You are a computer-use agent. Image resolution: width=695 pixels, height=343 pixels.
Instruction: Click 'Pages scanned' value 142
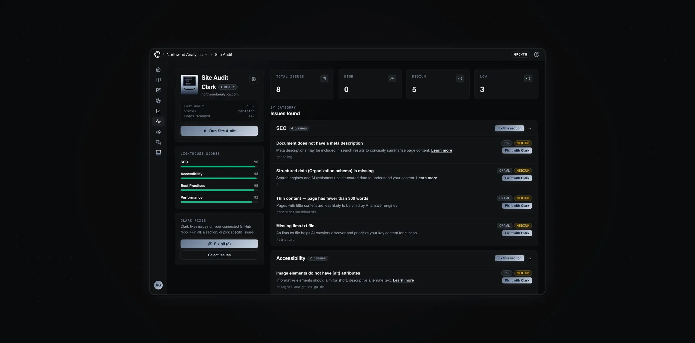[x=251, y=116]
